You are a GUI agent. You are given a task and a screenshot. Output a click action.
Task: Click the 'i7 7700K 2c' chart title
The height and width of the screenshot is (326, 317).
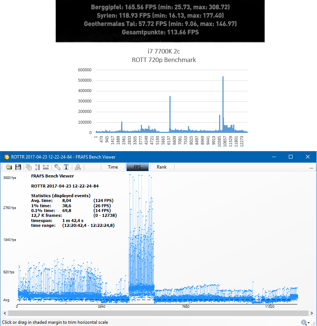pos(164,51)
